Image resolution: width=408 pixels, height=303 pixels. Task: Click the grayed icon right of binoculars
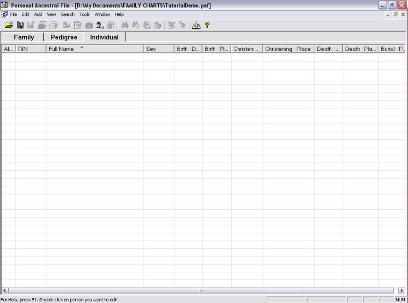136,25
